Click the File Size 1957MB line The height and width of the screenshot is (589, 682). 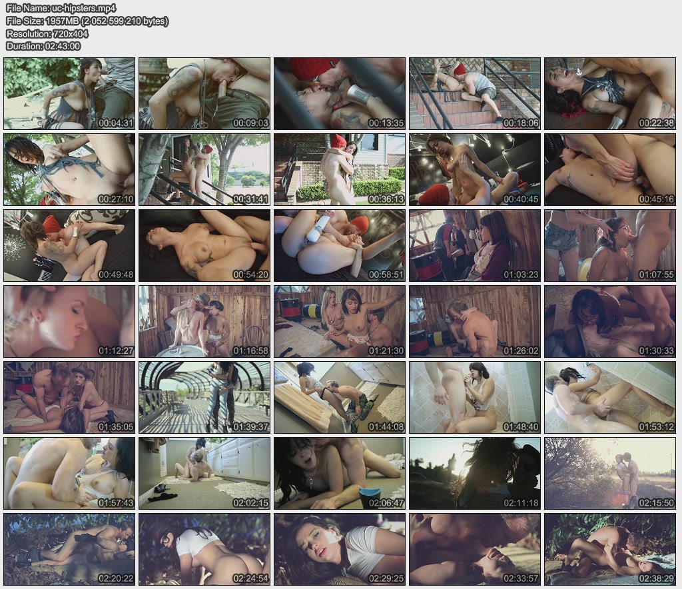tap(87, 21)
